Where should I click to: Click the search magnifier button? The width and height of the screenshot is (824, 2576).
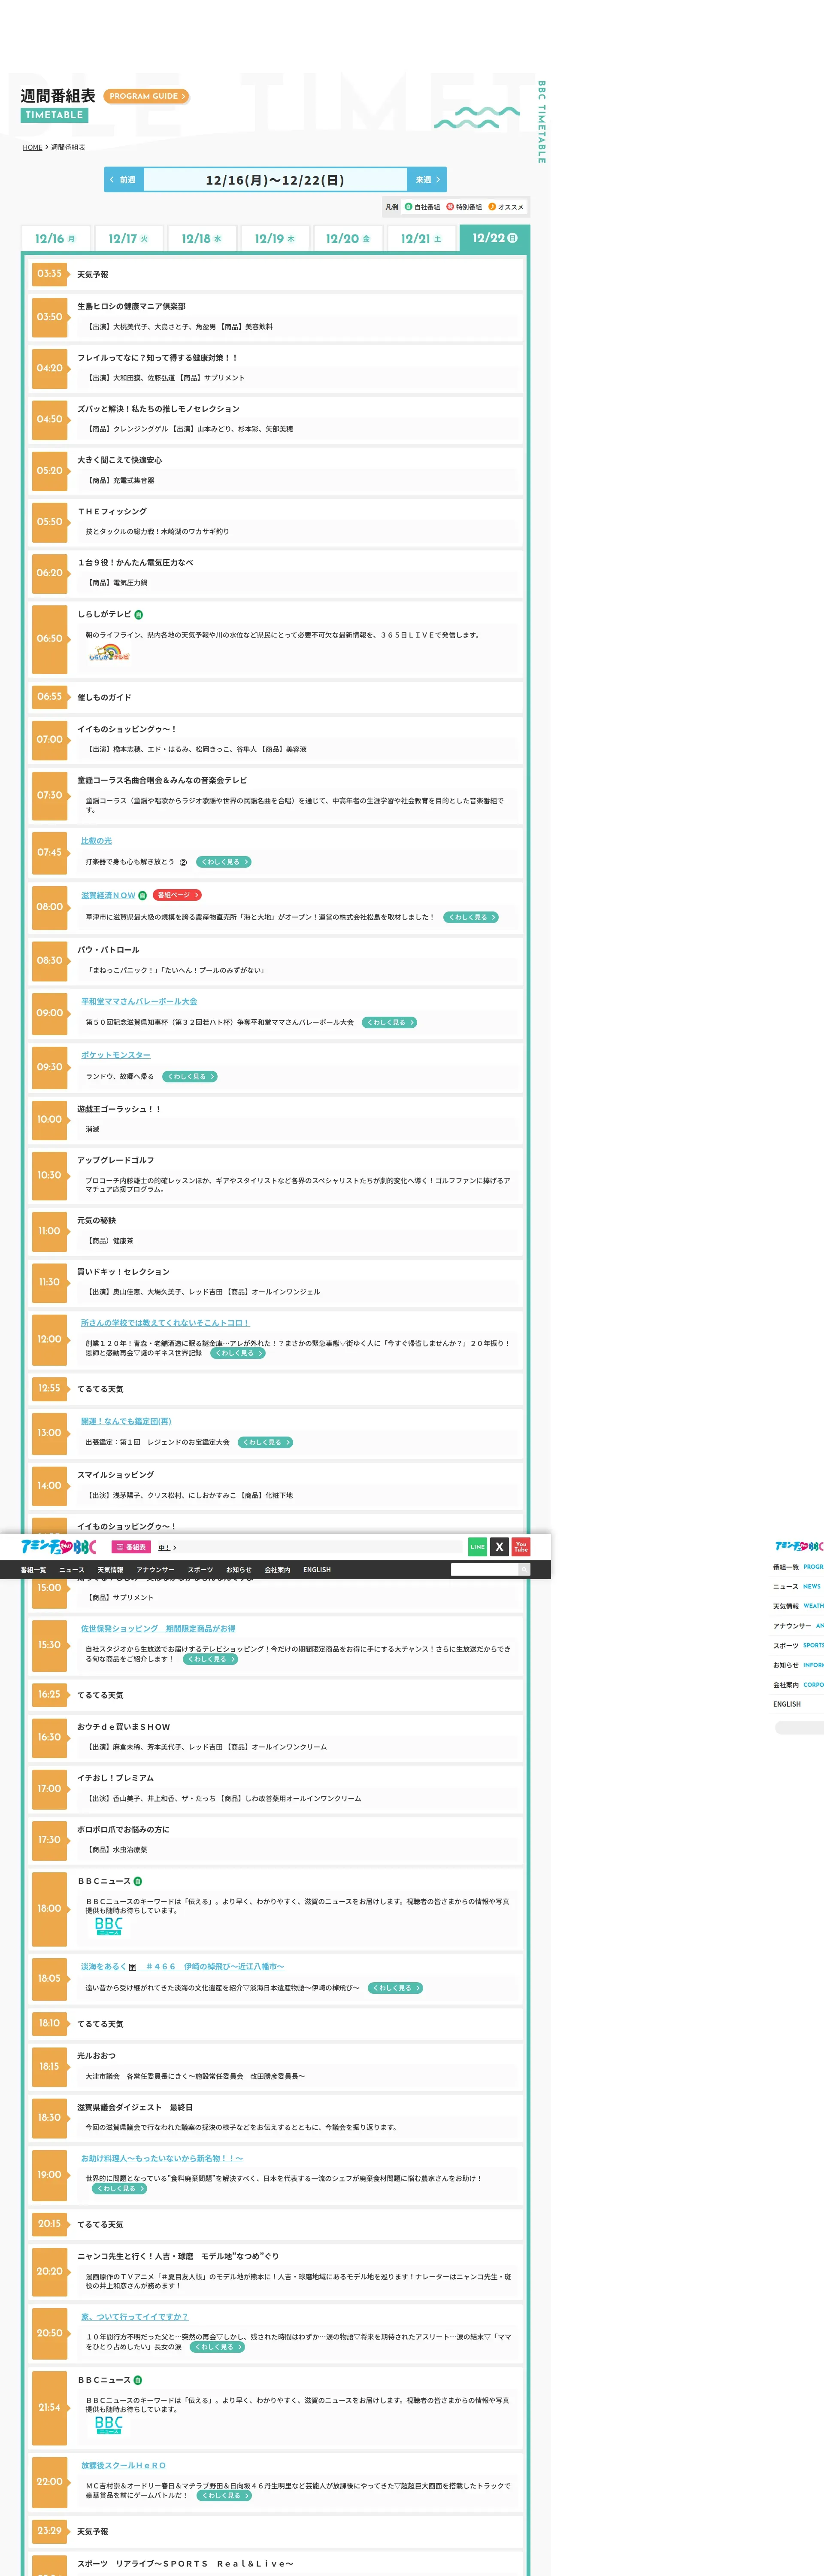point(523,1570)
